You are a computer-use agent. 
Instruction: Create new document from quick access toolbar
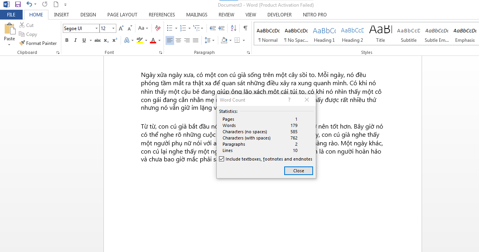tap(56, 5)
